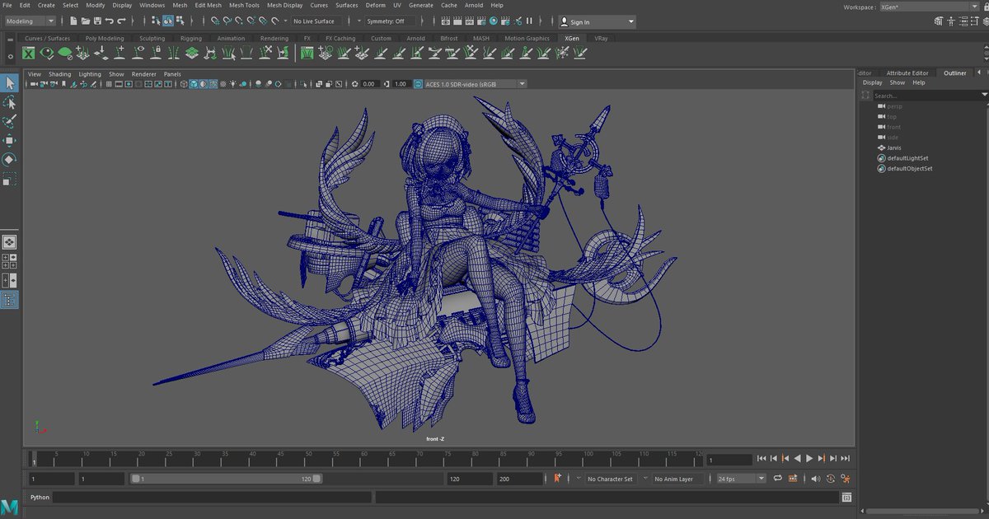Screen dimensions: 989x519
Task: Mute playback audio with the speaker icon
Action: coord(815,479)
